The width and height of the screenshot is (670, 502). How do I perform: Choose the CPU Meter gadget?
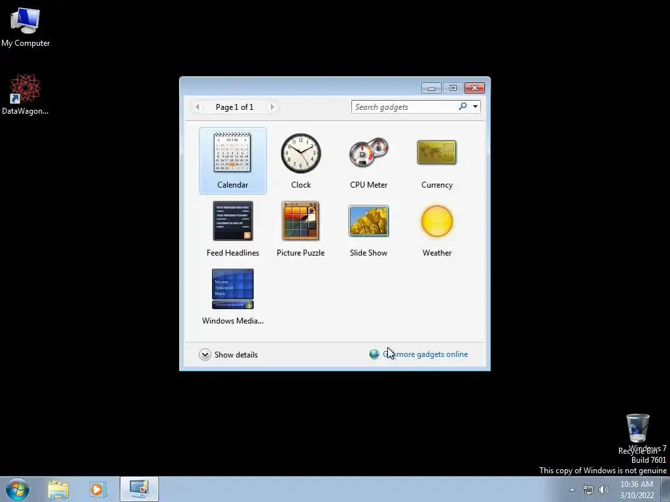pyautogui.click(x=368, y=152)
